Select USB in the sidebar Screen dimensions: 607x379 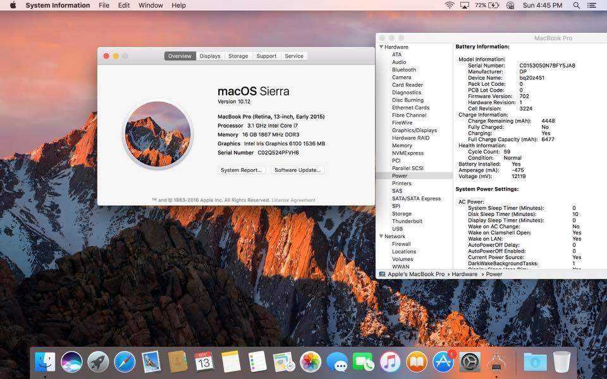tap(397, 229)
